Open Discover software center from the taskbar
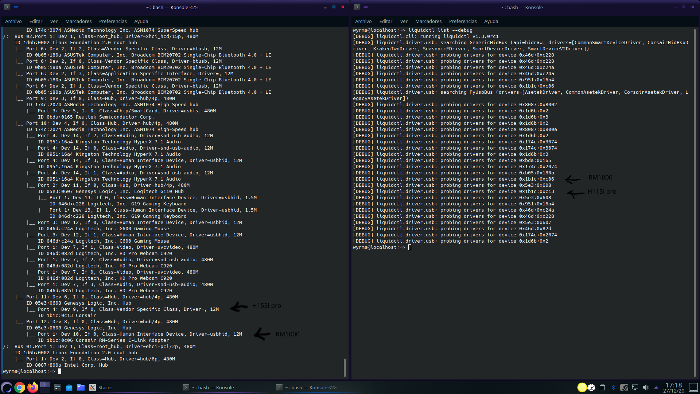Screen dimensions: 700x394 69,387
